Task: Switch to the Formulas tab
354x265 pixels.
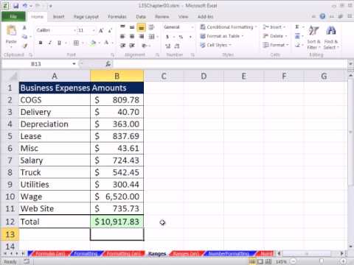Action: (117, 17)
